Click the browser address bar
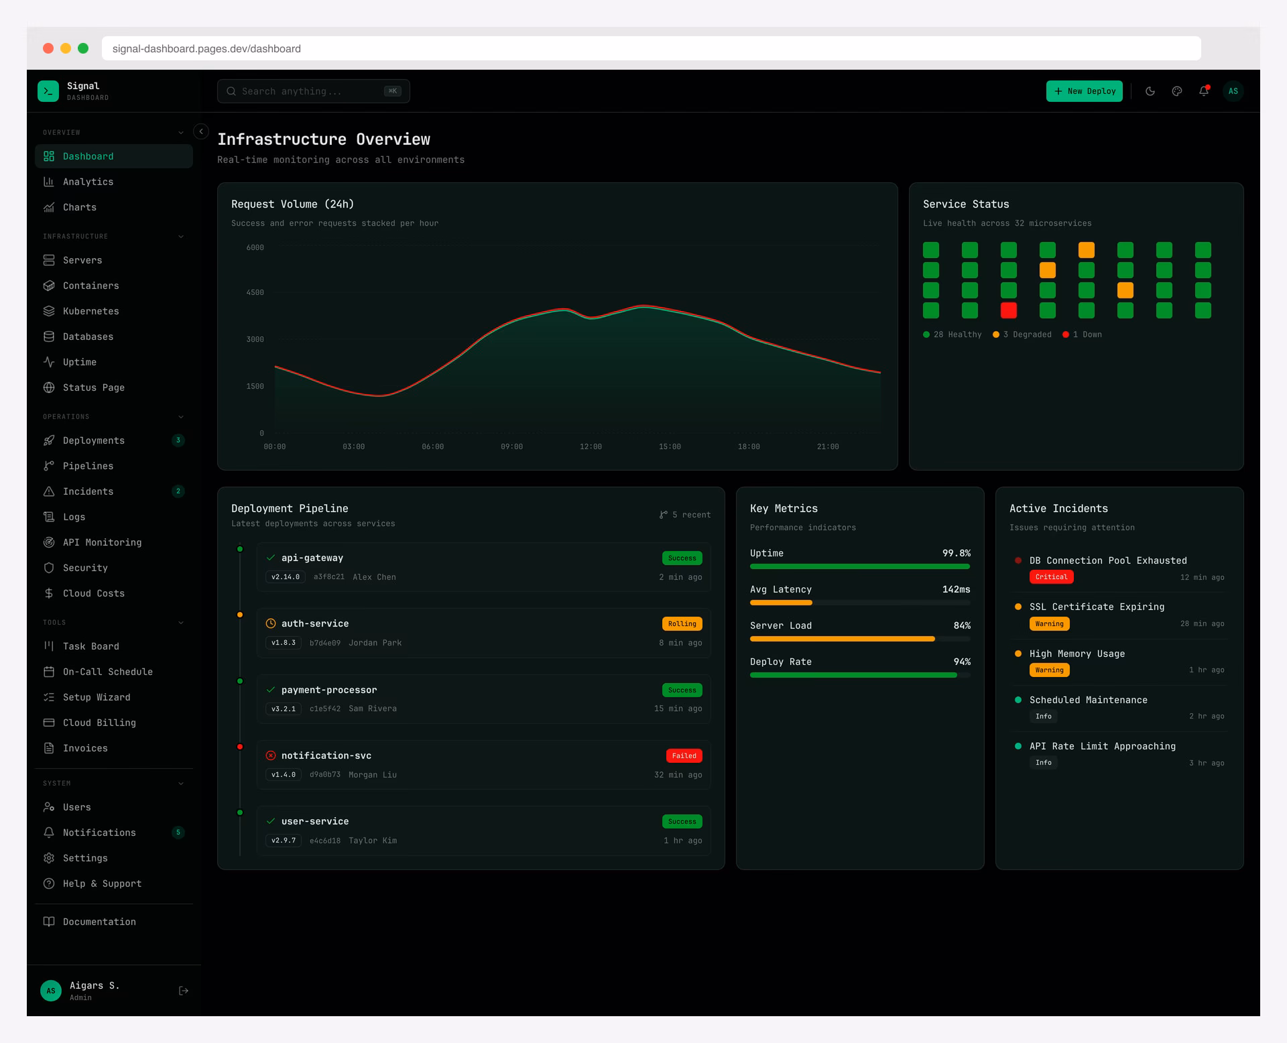The image size is (1287, 1043). (651, 48)
